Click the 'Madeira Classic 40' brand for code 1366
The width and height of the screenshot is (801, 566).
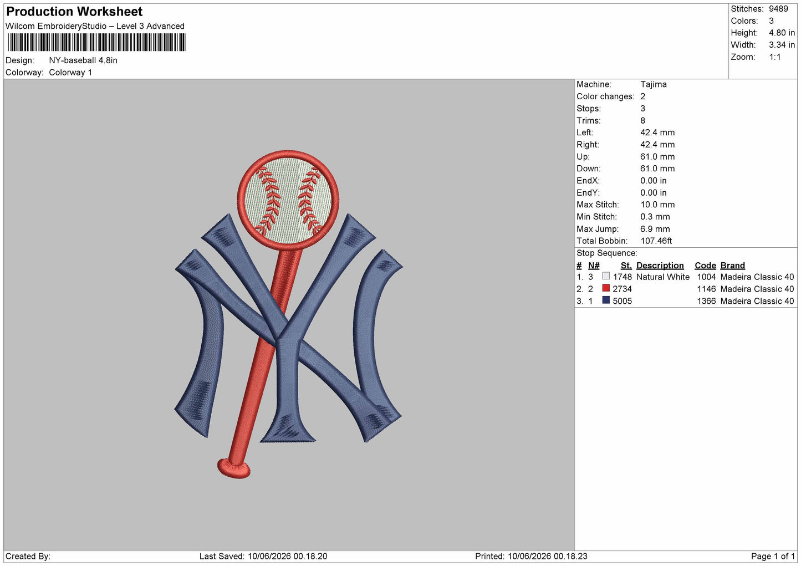click(x=757, y=301)
